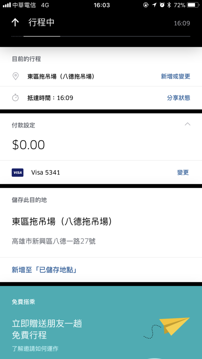Collapse the 付款設定 section chevron
This screenshot has height=359, width=202.
click(x=188, y=124)
